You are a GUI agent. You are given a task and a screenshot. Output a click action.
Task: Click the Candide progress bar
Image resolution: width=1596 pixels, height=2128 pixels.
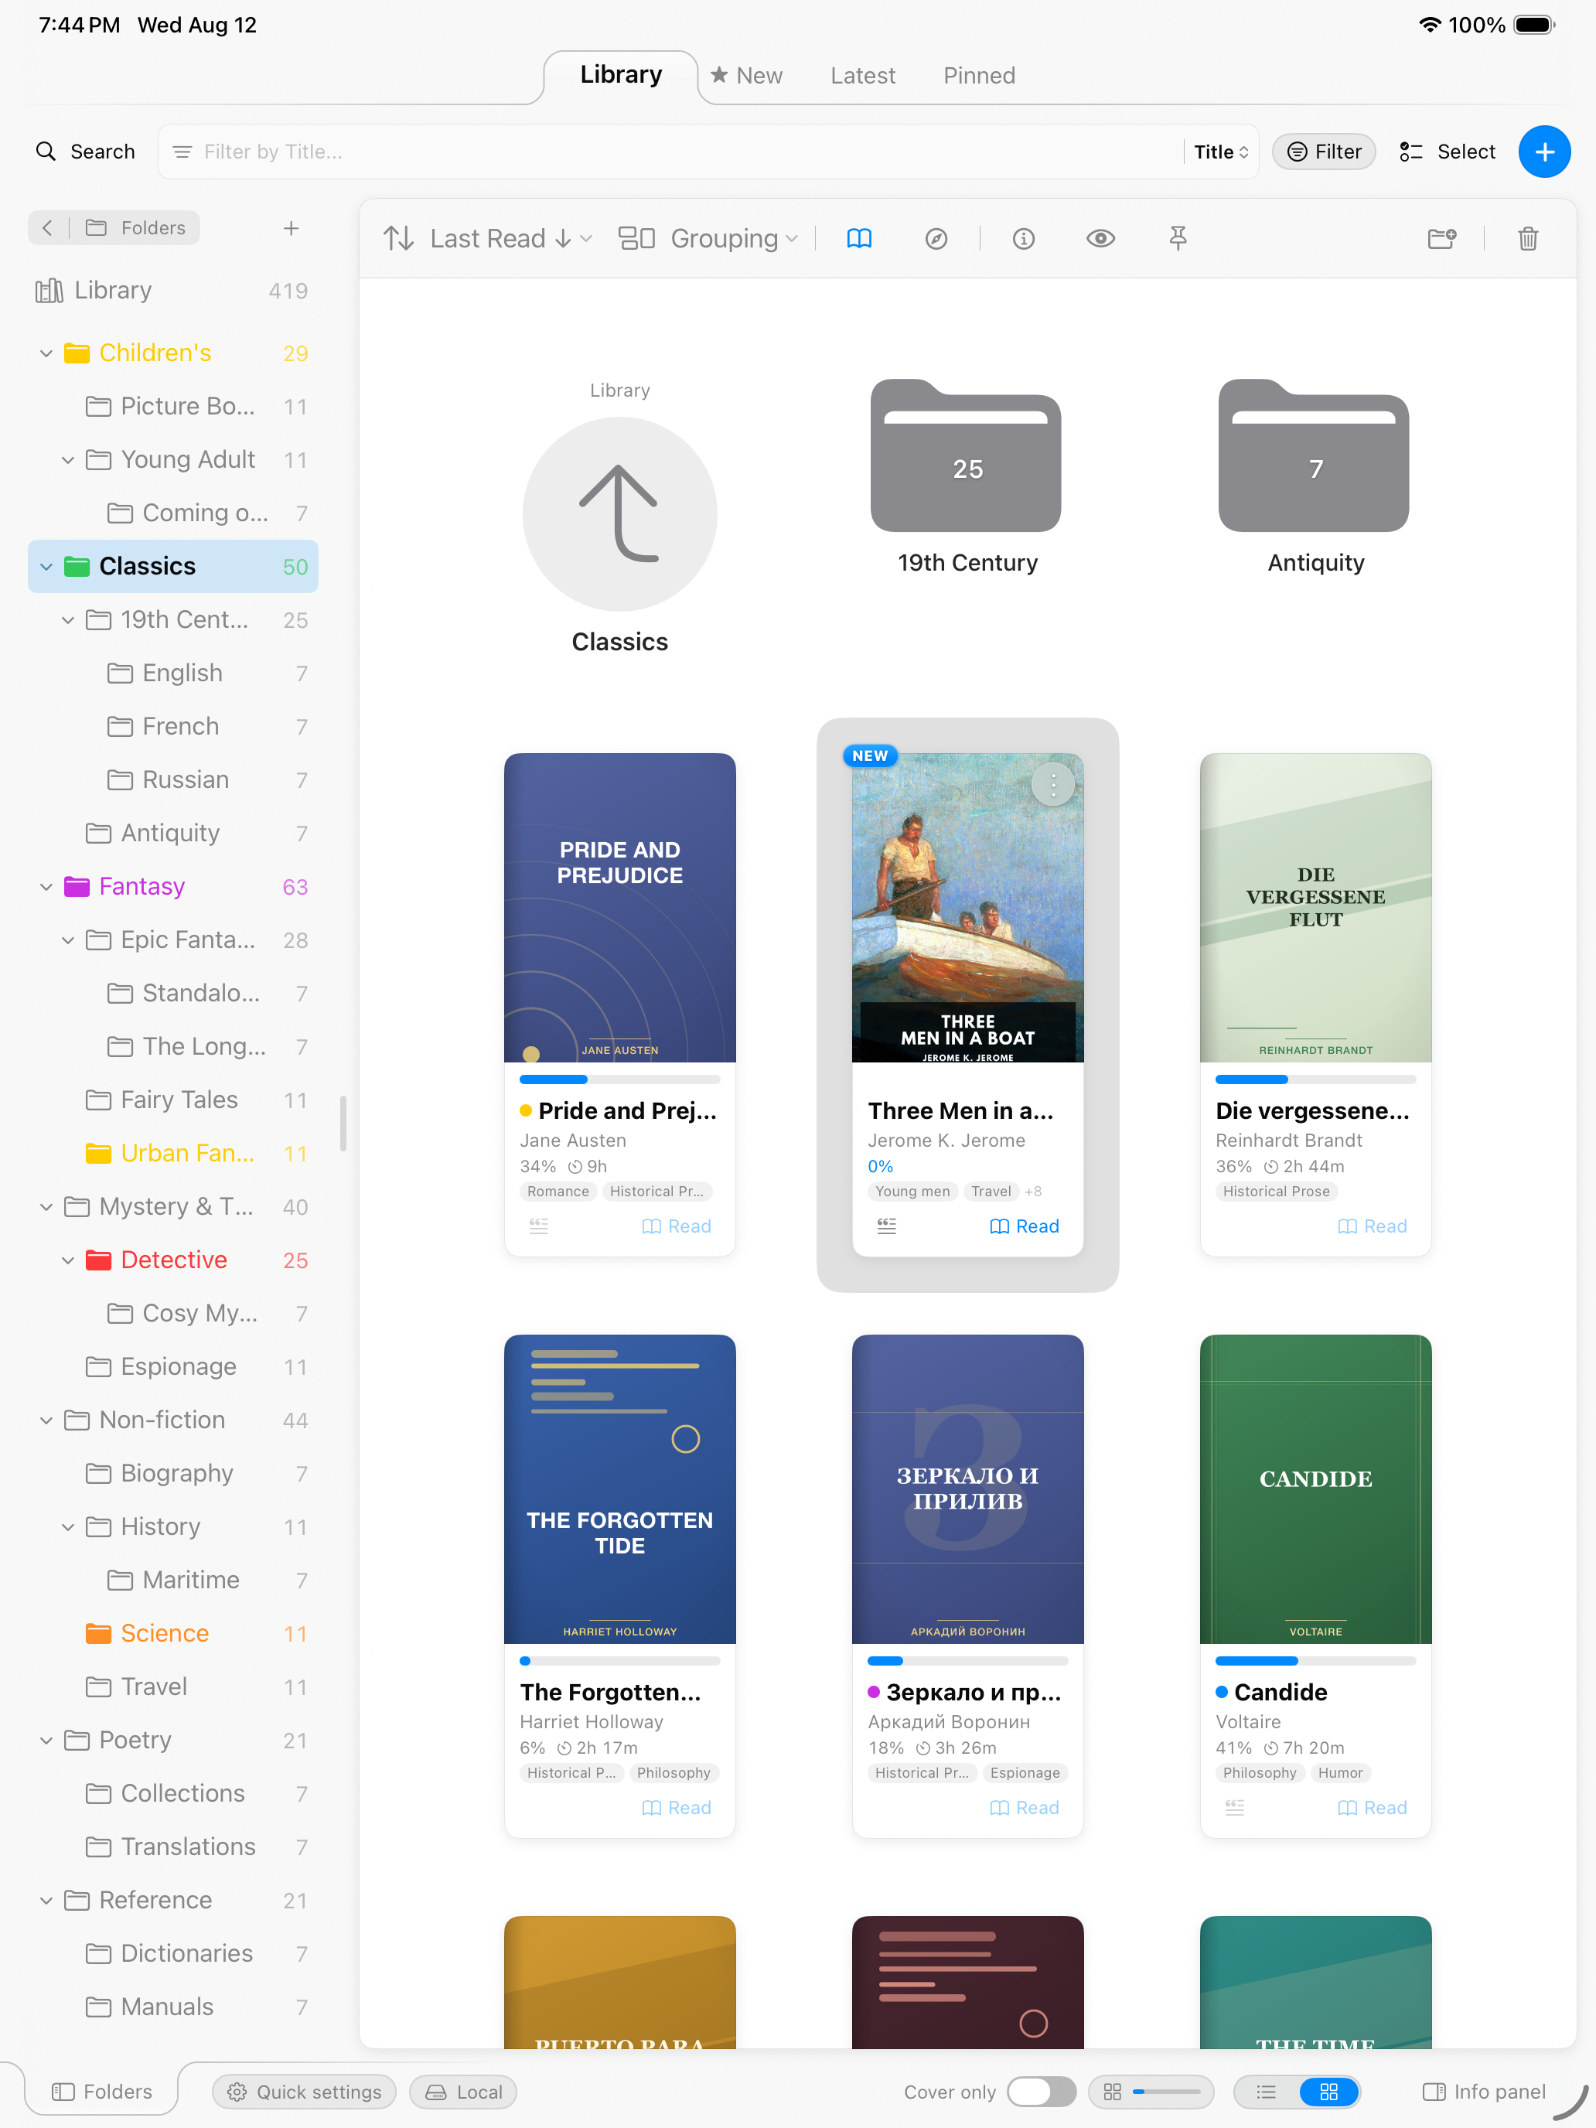(x=1315, y=1660)
